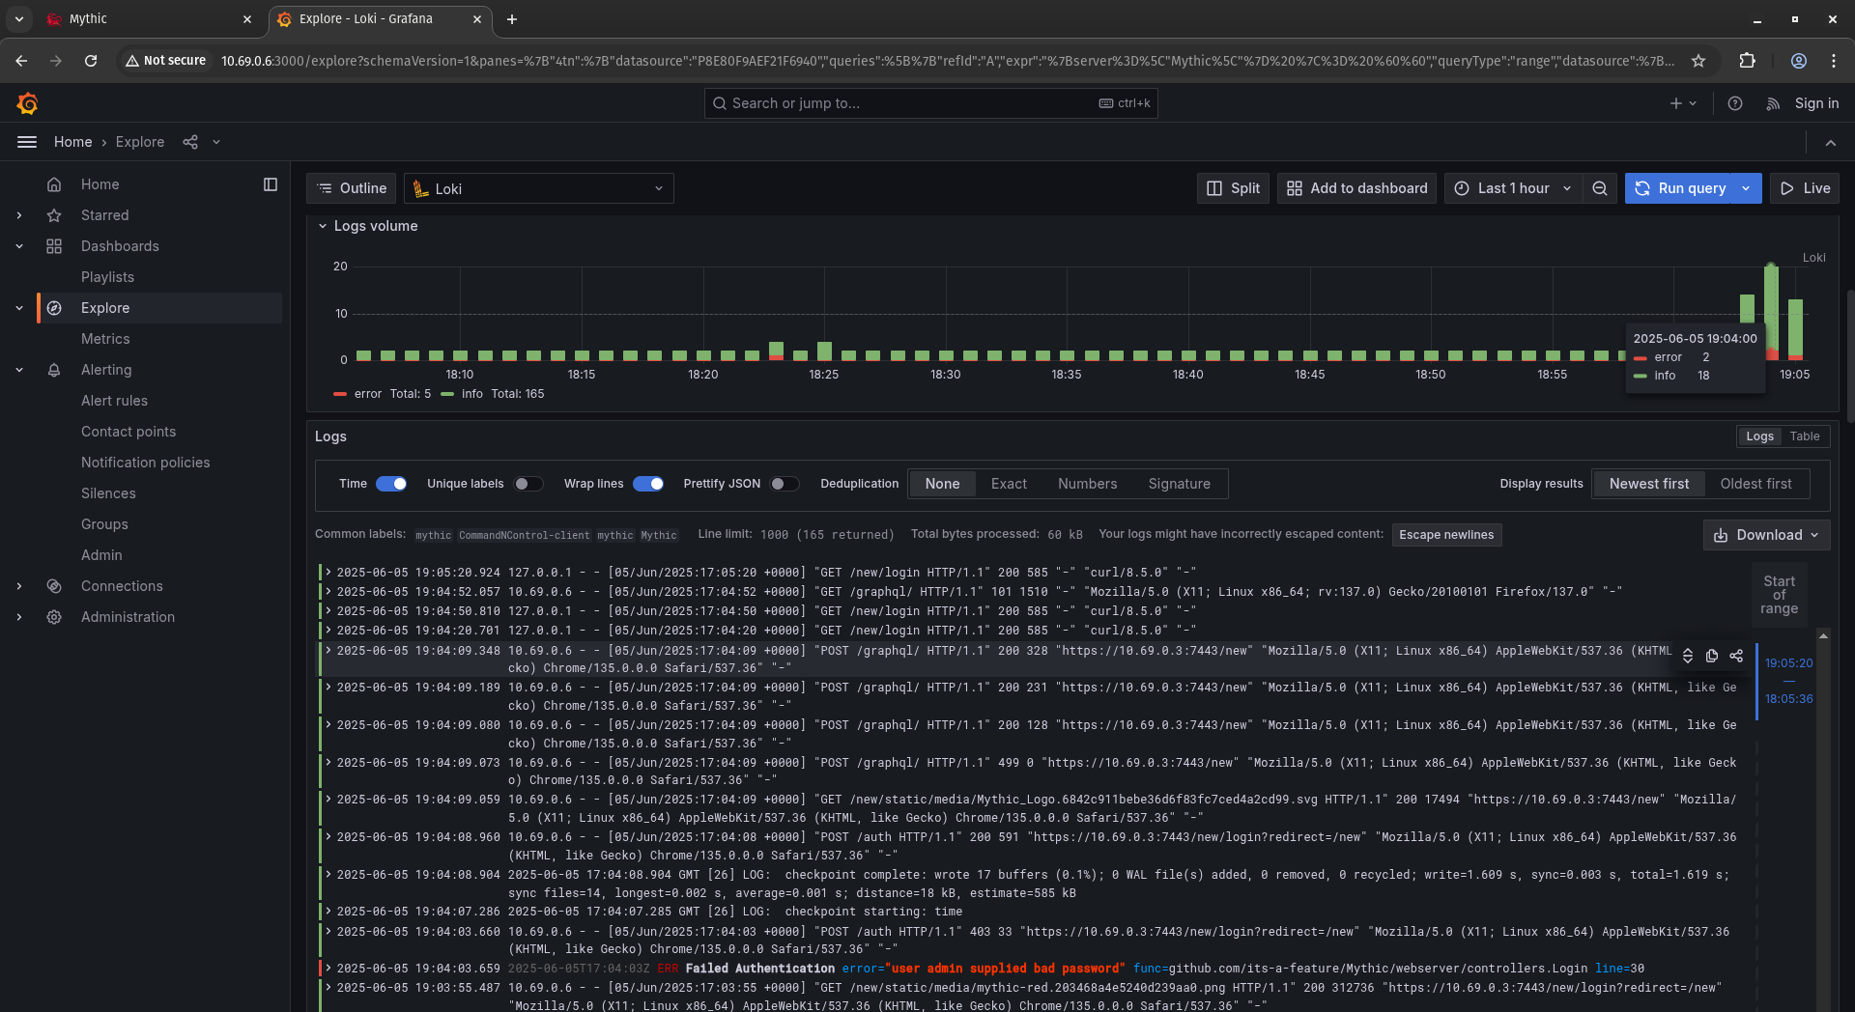1855x1012 pixels.
Task: Click the Administration gear icon in sidebar
Action: (x=54, y=617)
